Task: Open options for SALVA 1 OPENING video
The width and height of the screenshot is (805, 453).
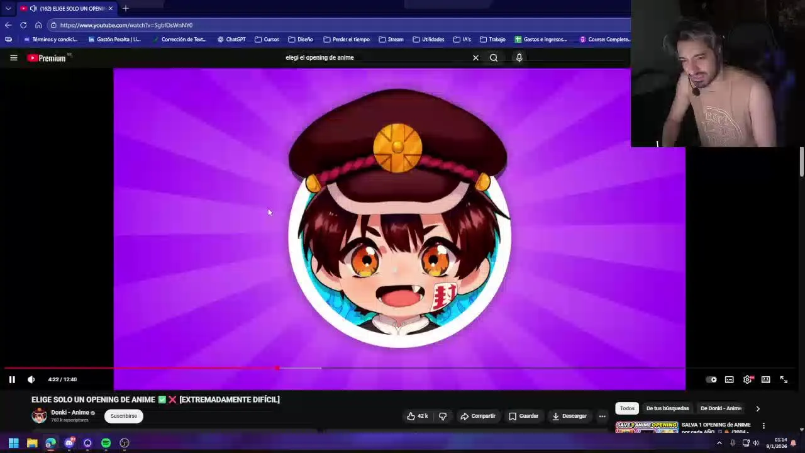Action: click(763, 426)
